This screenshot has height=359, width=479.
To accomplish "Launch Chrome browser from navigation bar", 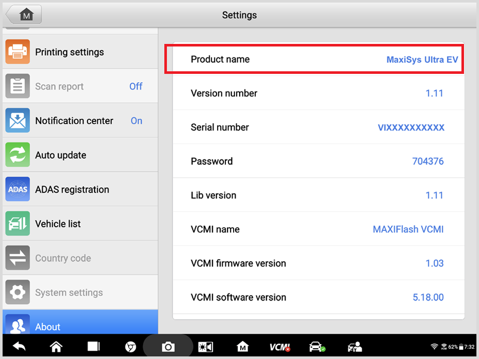I will click(x=131, y=347).
